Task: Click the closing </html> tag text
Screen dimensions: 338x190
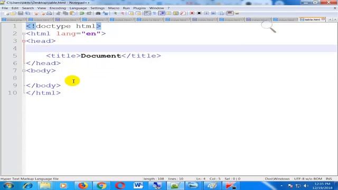Action: 43,93
